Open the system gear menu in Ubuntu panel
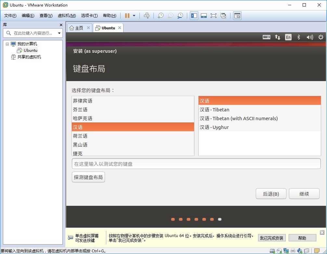Image resolution: width=327 pixels, height=254 pixels. point(321,37)
